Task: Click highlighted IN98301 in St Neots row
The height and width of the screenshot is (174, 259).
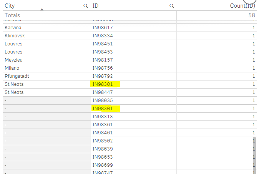Action: (105, 84)
